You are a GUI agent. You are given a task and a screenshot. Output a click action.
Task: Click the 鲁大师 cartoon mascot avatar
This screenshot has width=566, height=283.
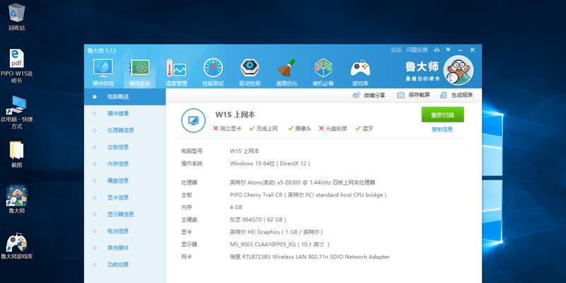[x=458, y=70]
